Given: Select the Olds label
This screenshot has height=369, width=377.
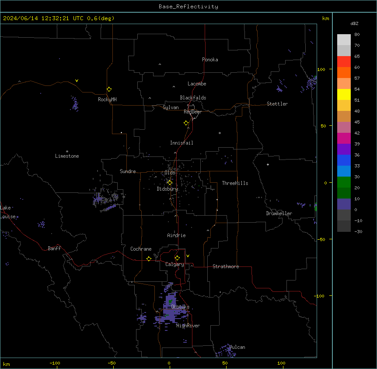Looking at the screenshot, I should (x=170, y=173).
